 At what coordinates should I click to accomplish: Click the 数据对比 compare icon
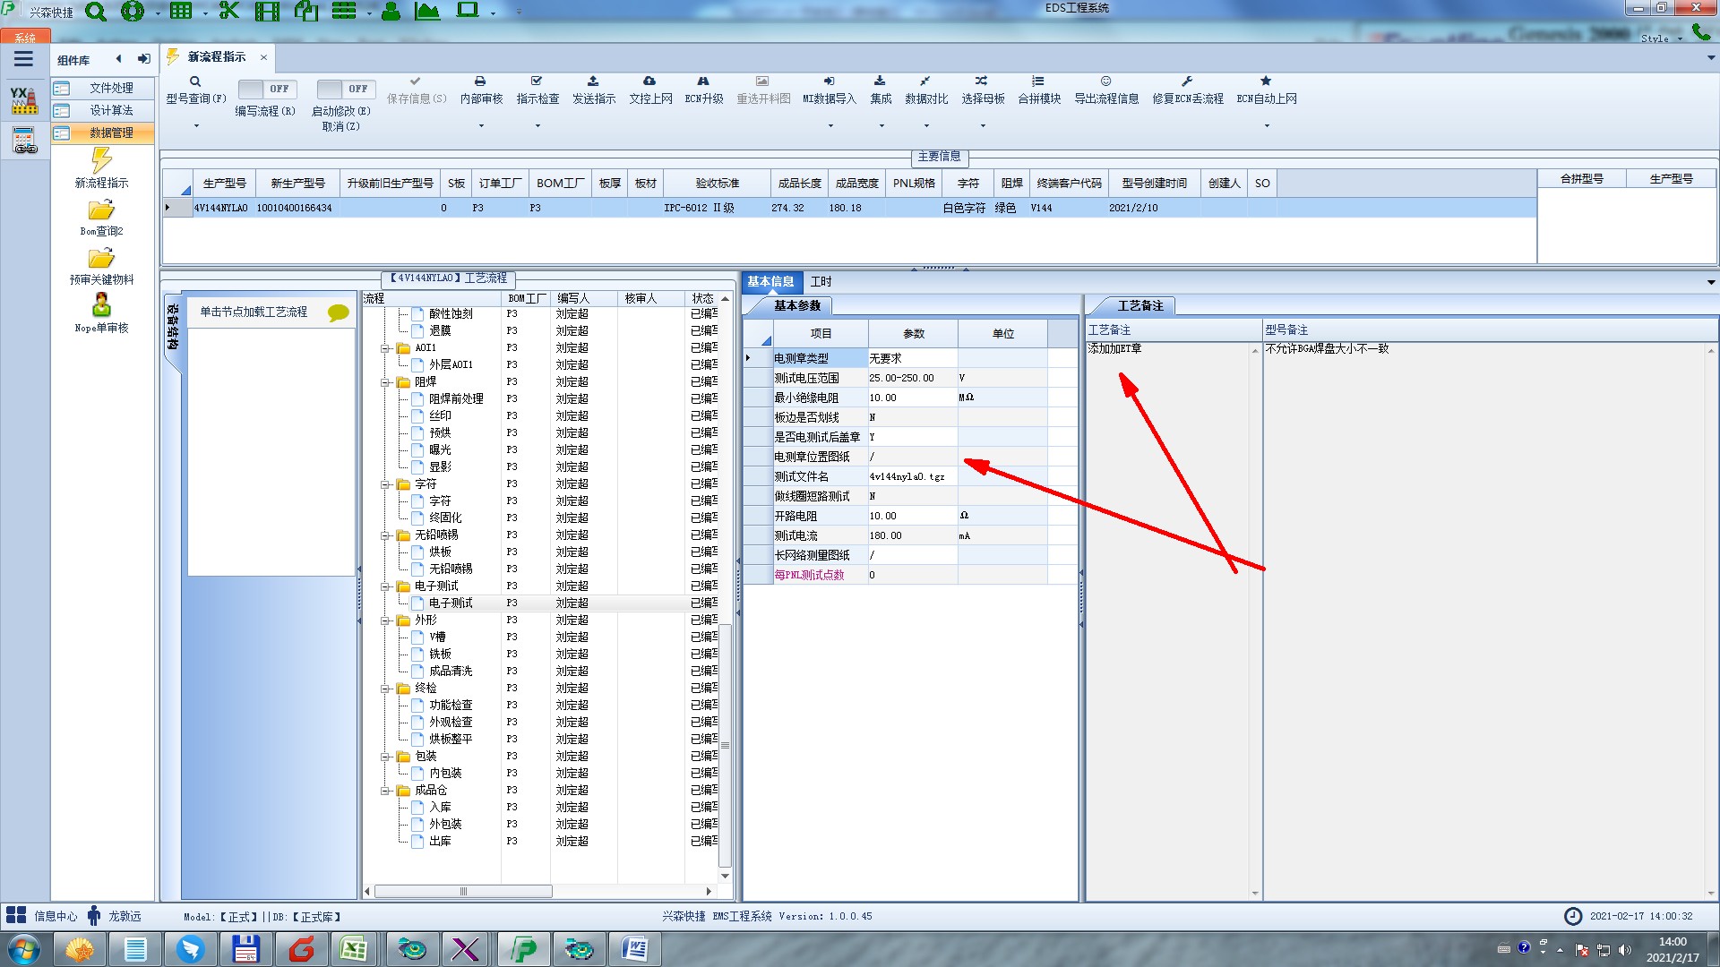coord(925,81)
